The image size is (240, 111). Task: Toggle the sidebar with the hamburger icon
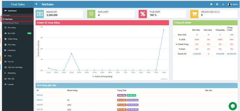click(36, 4)
